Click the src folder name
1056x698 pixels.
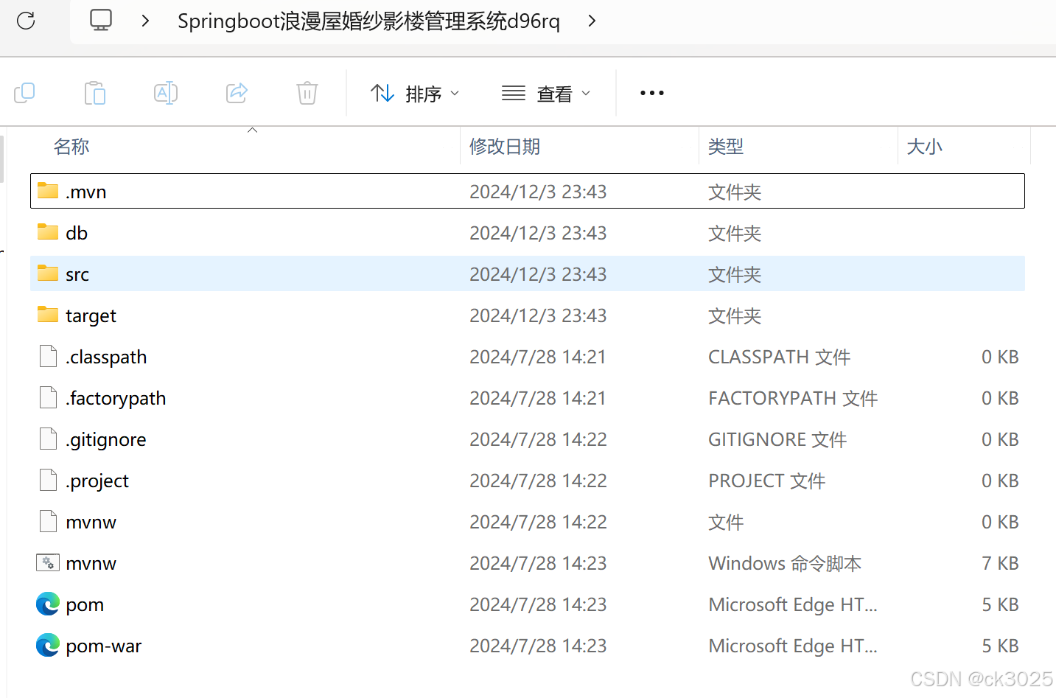(x=77, y=275)
